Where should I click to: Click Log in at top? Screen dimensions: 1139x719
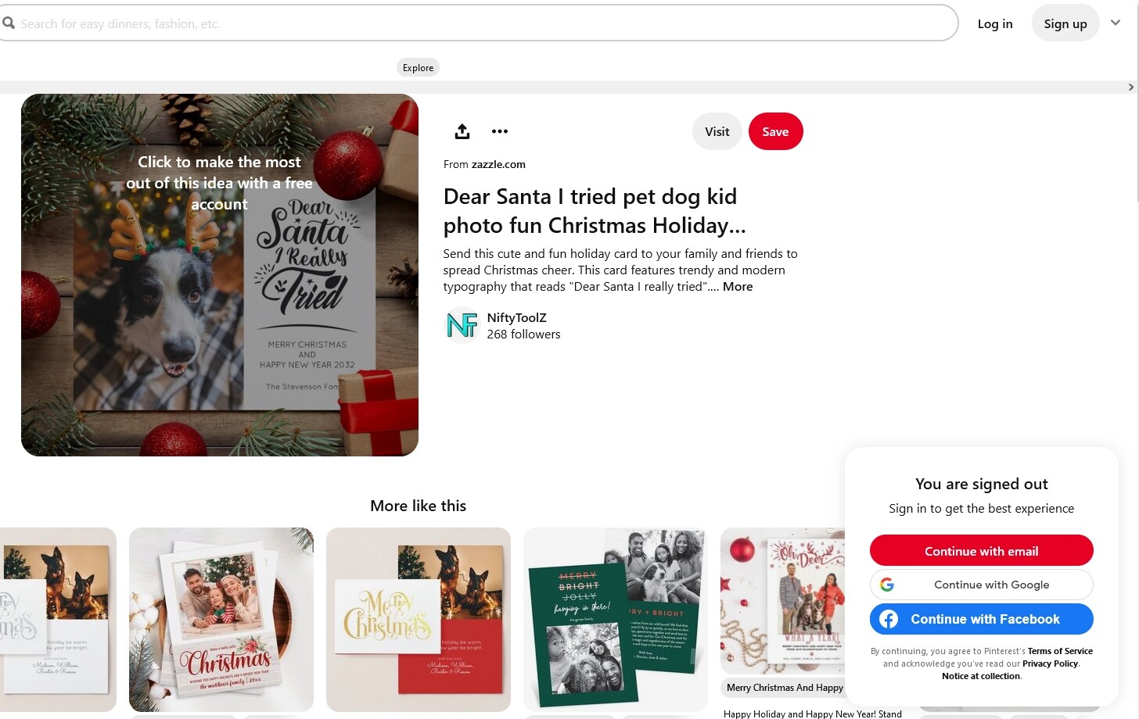point(995,23)
